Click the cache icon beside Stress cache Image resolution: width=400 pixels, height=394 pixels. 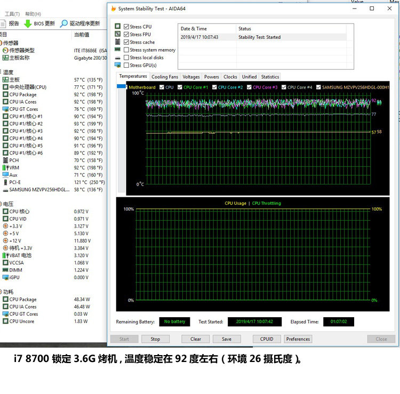118,42
